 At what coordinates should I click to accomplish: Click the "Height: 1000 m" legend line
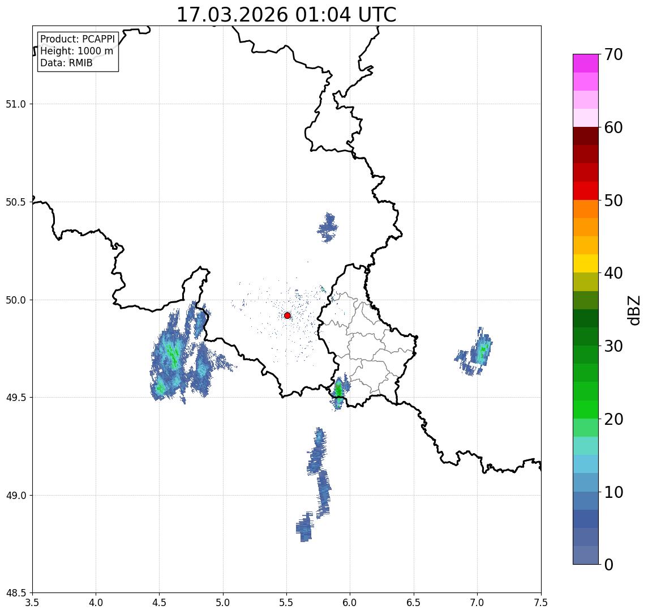(76, 51)
